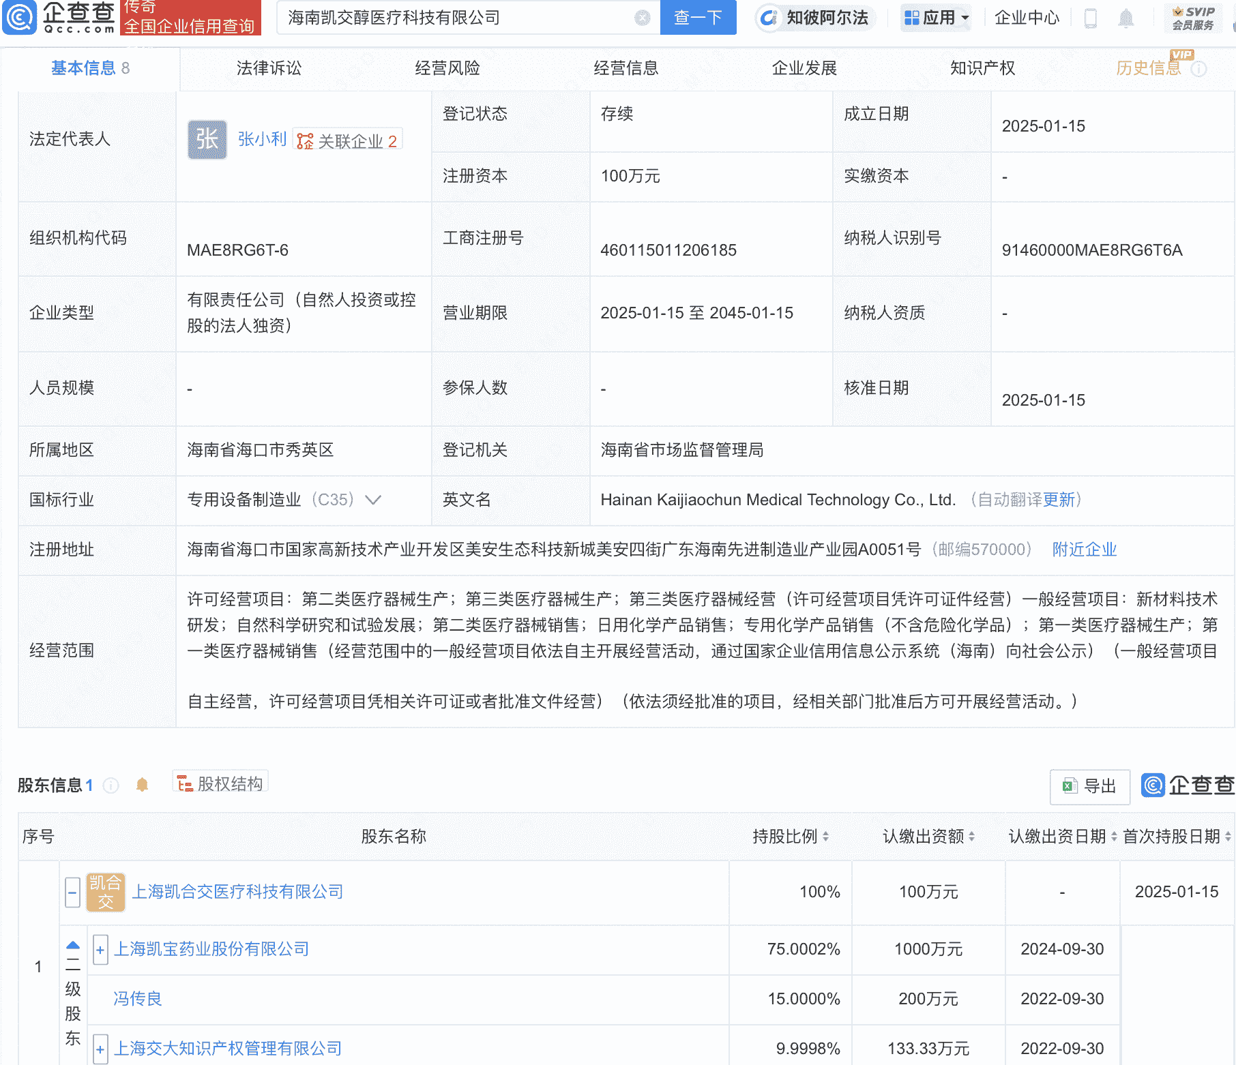The width and height of the screenshot is (1236, 1065).
Task: Collapse shareholder row for 上海凯合交医疗科技有限公司
Action: tap(72, 891)
